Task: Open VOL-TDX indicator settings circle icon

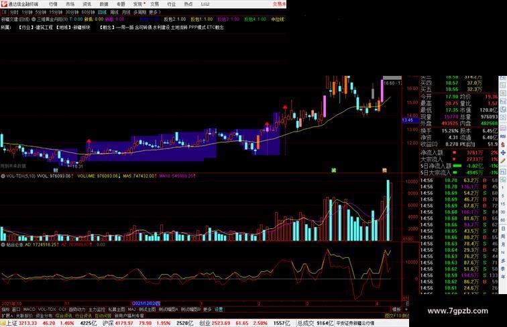Action: (x=3, y=176)
